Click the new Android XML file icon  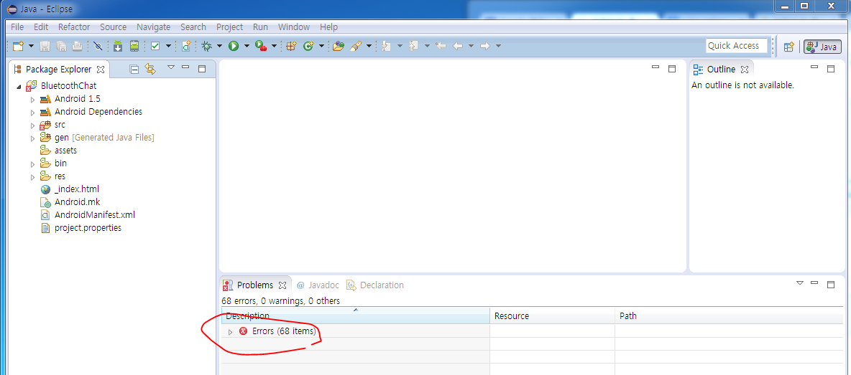(x=186, y=47)
